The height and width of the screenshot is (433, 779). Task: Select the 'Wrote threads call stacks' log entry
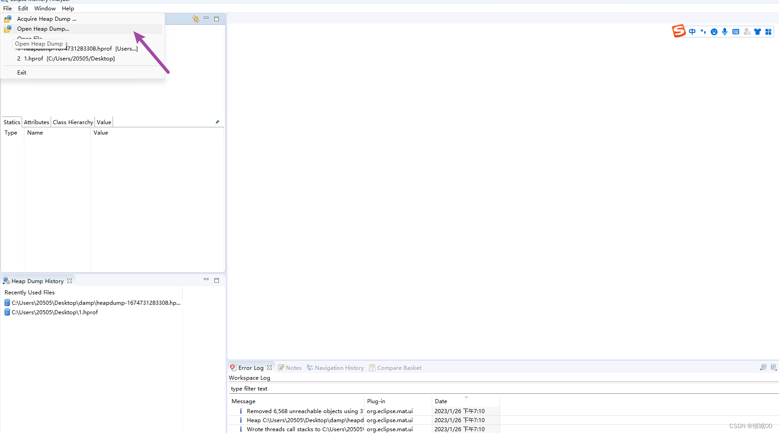tap(305, 429)
